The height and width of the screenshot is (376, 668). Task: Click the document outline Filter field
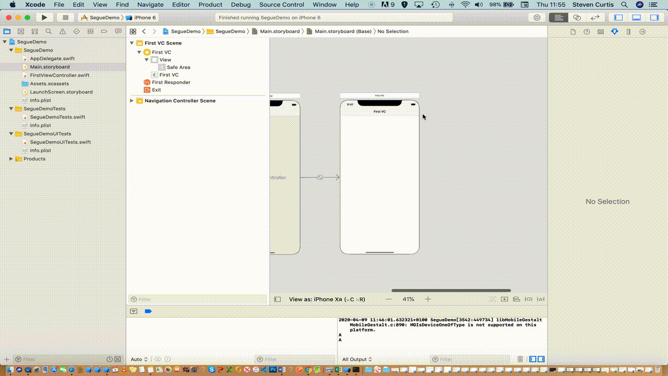coord(198,299)
